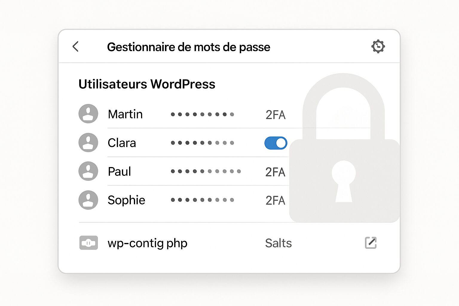Click Sophie's masked password dots
Screen dimensions: 459x306
(x=202, y=200)
